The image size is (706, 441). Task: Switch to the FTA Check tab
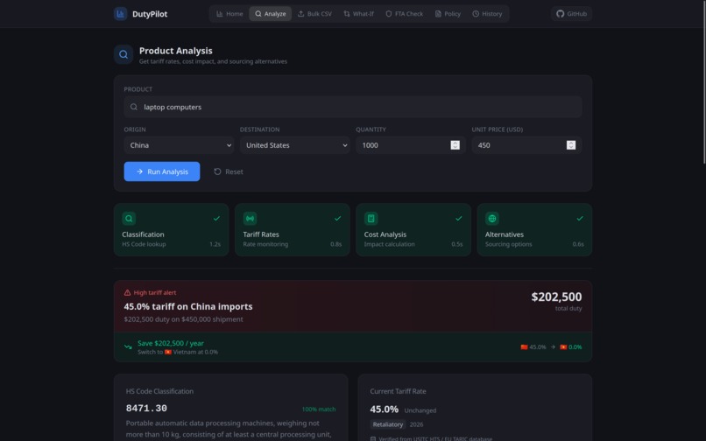[405, 14]
